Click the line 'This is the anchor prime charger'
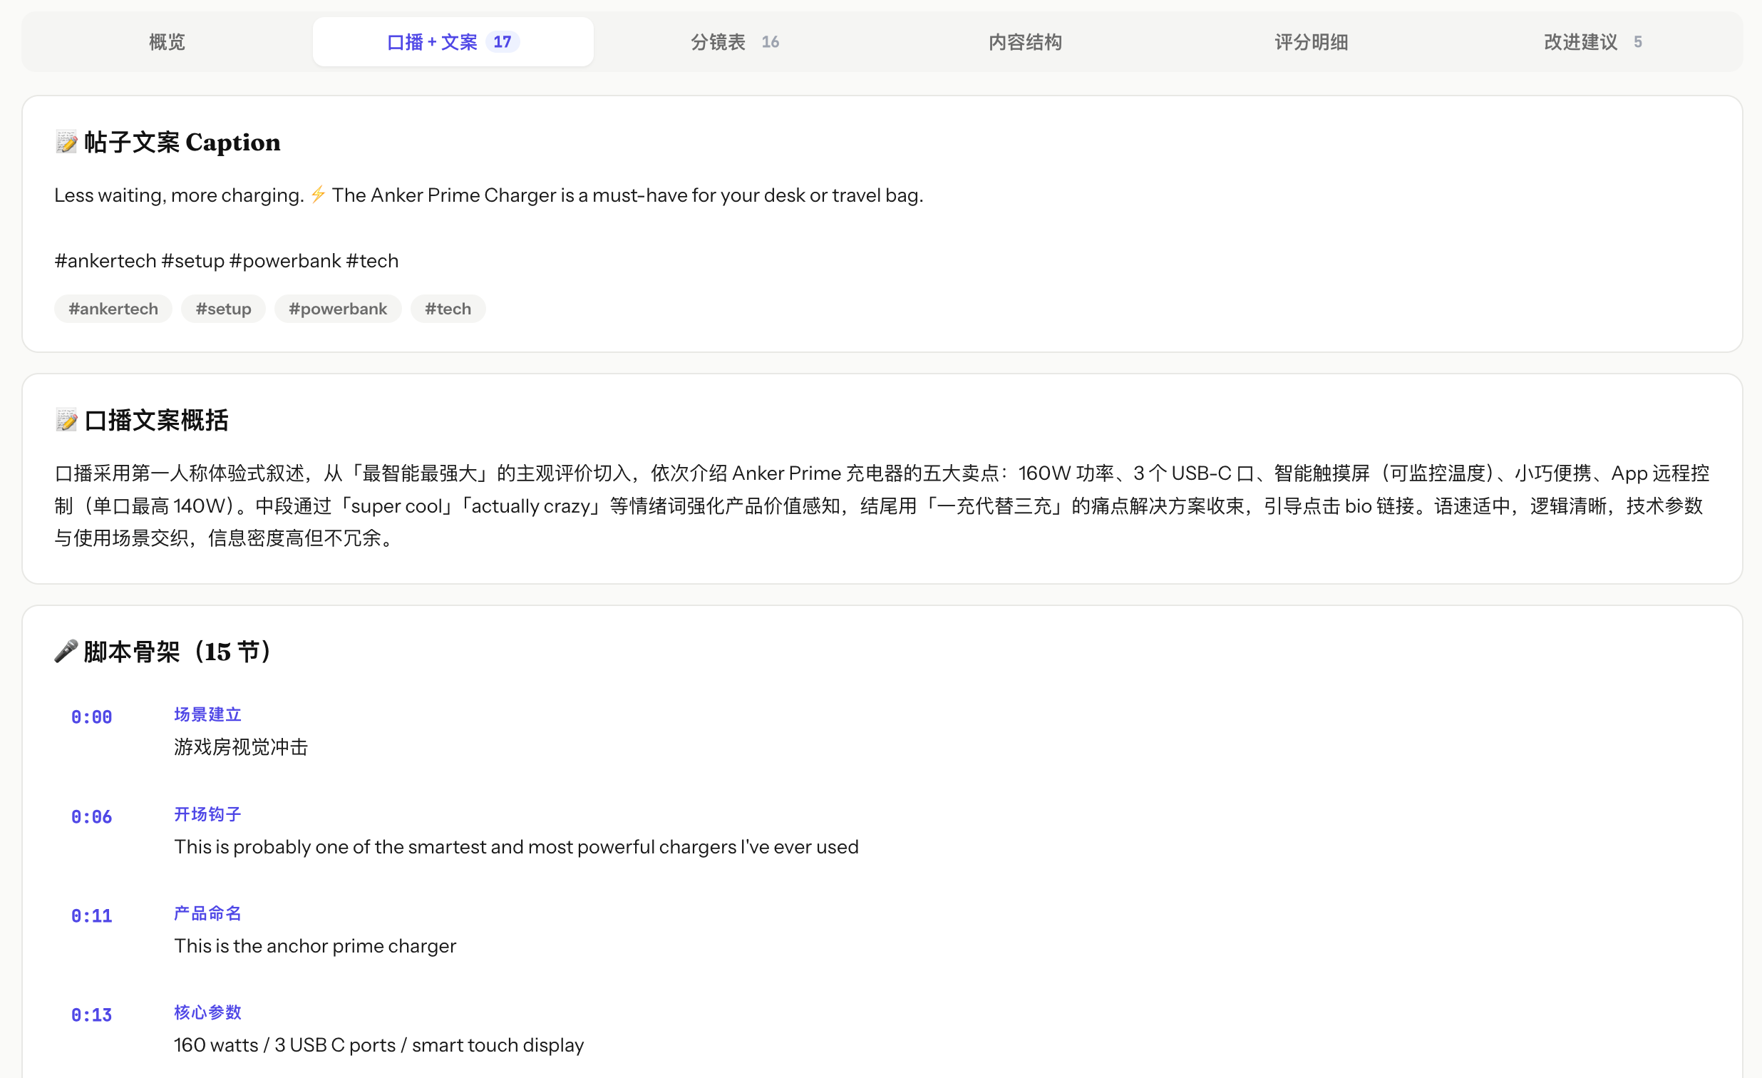The width and height of the screenshot is (1762, 1078). 314,946
